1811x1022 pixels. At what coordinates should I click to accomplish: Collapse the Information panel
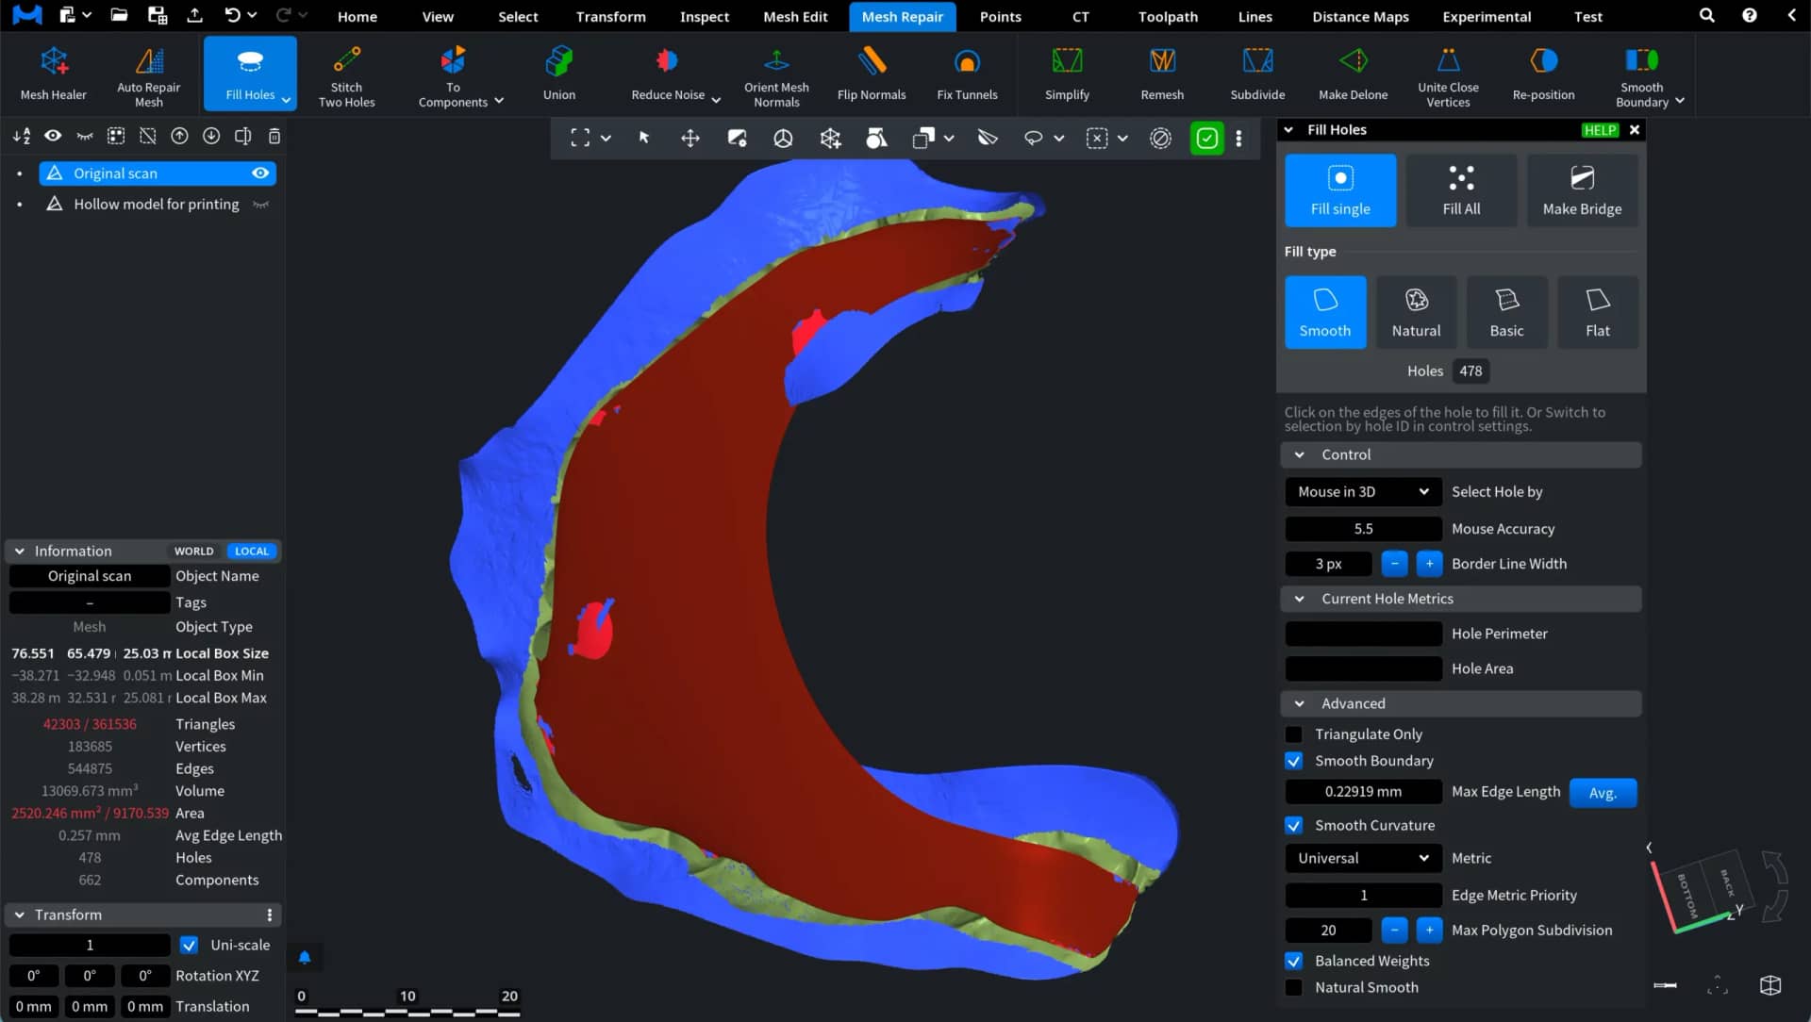click(19, 551)
